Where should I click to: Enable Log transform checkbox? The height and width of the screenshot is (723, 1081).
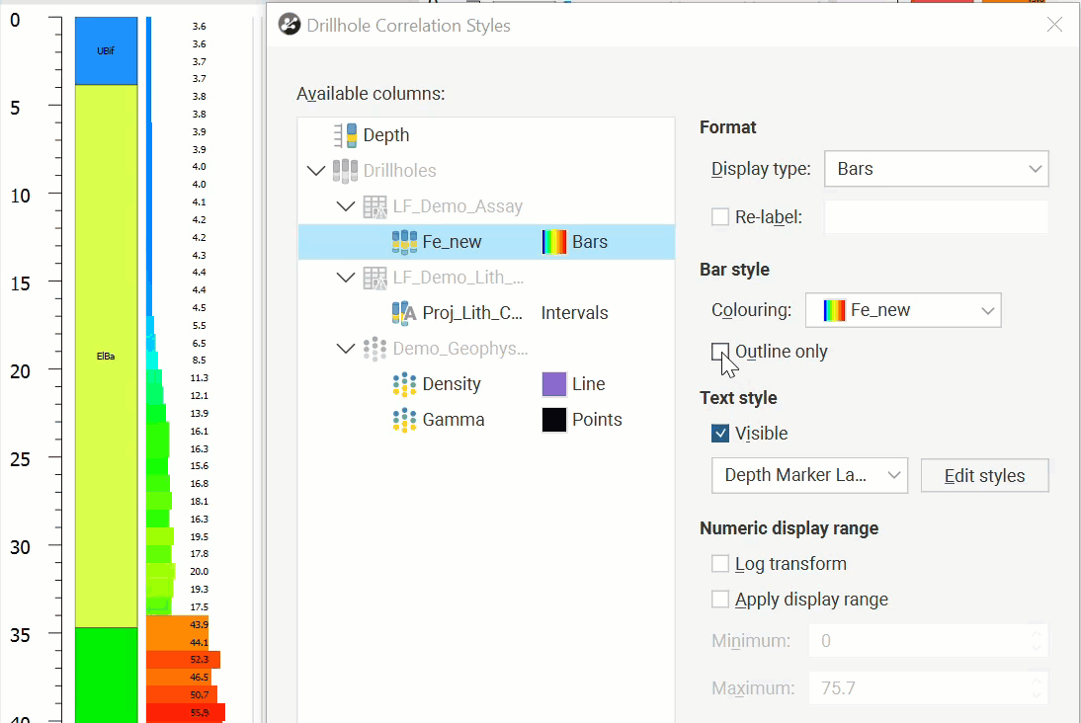pyautogui.click(x=720, y=564)
